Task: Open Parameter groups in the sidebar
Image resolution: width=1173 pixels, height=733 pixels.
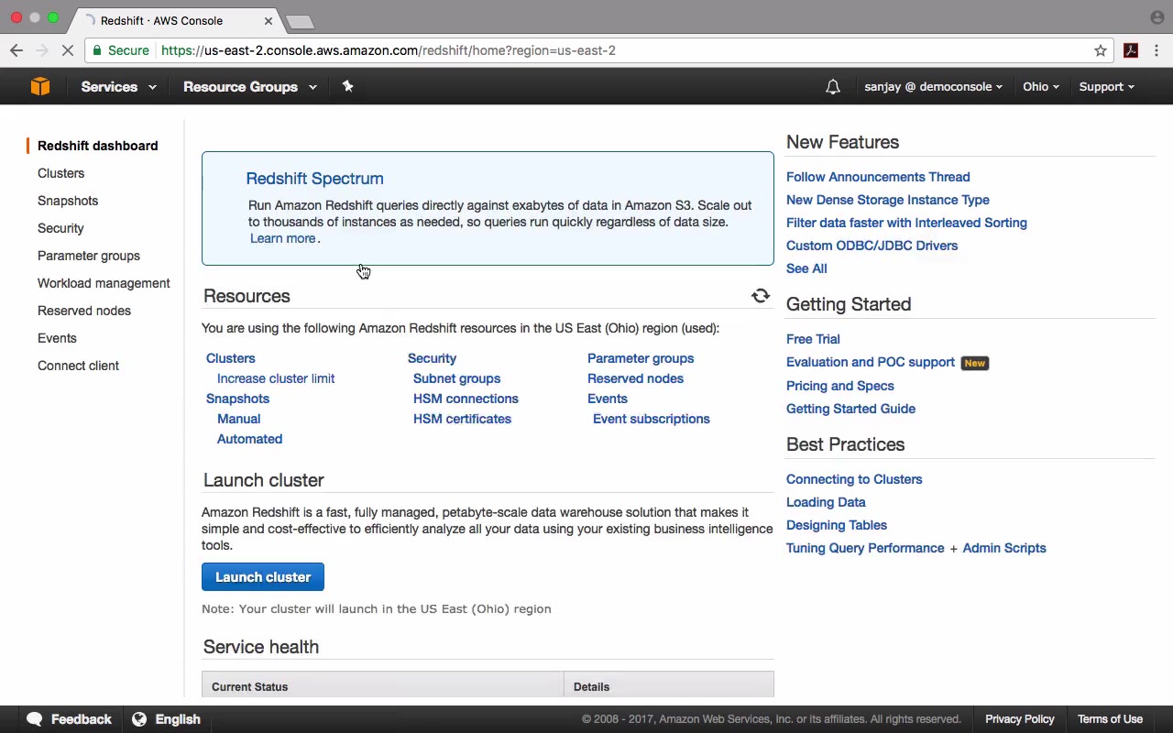Action: (89, 256)
